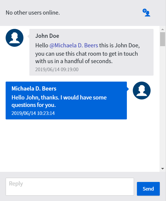Focus the Reply input field

(x=70, y=187)
